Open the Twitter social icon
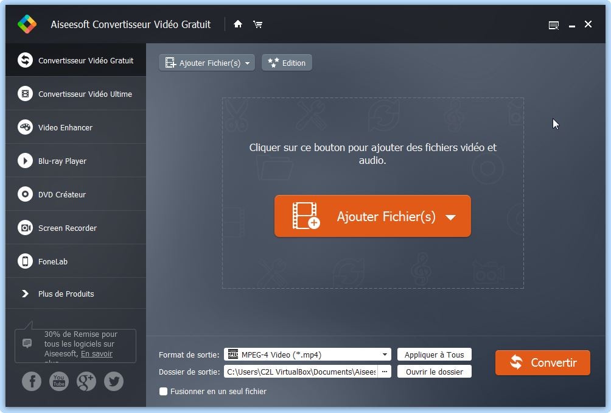611x413 pixels. (114, 381)
